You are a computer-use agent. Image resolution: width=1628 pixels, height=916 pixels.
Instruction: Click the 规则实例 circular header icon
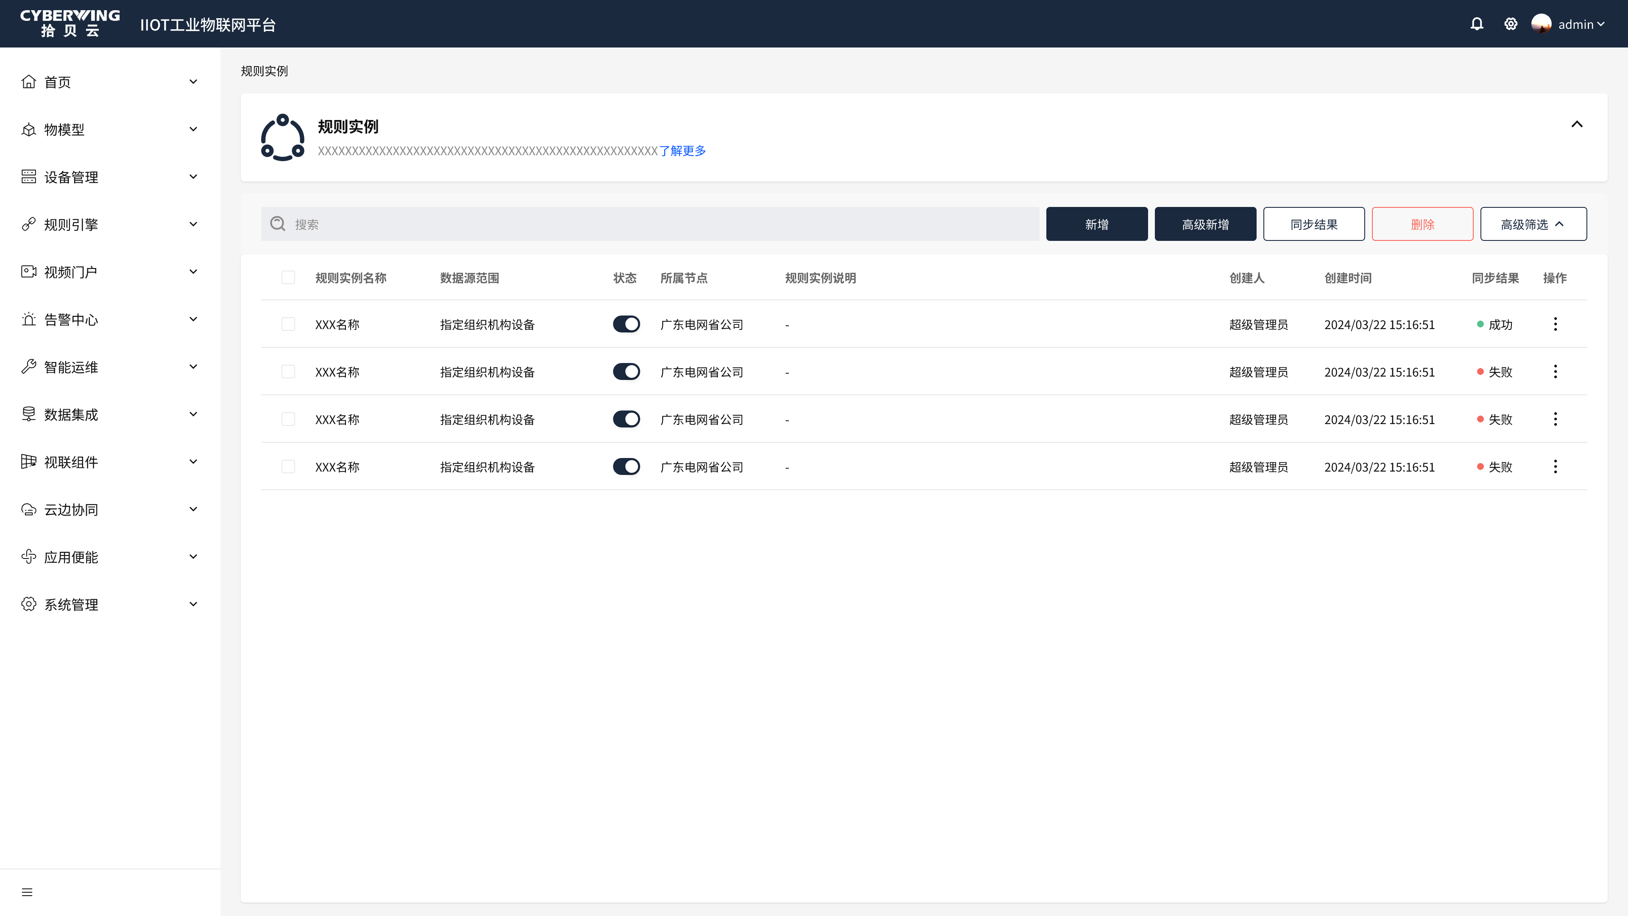pos(282,138)
